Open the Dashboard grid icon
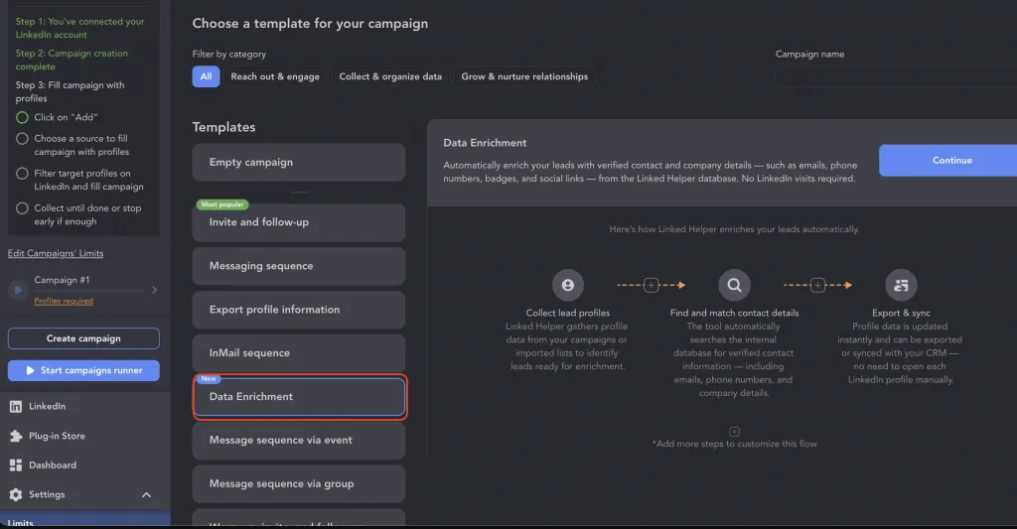Image resolution: width=1017 pixels, height=529 pixels. click(16, 464)
